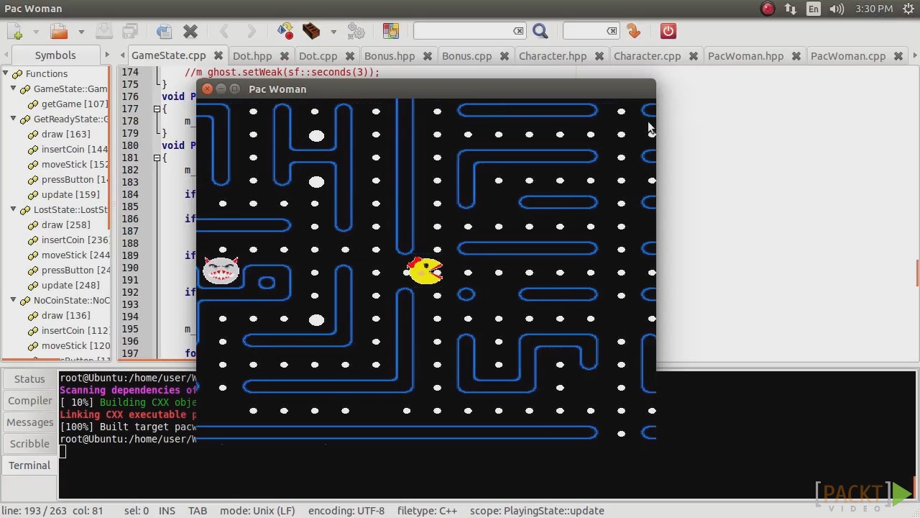Collapse the LostState::LostSt tree node
Screen dimensions: 920x518
[13, 209]
